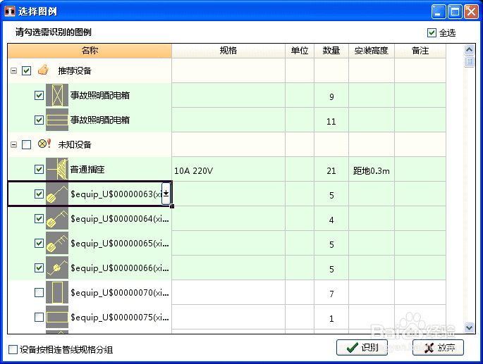Viewport: 483px width, 364px height.
Task: Select quantity 11 cell of 事故照明配电箱
Action: (x=331, y=120)
